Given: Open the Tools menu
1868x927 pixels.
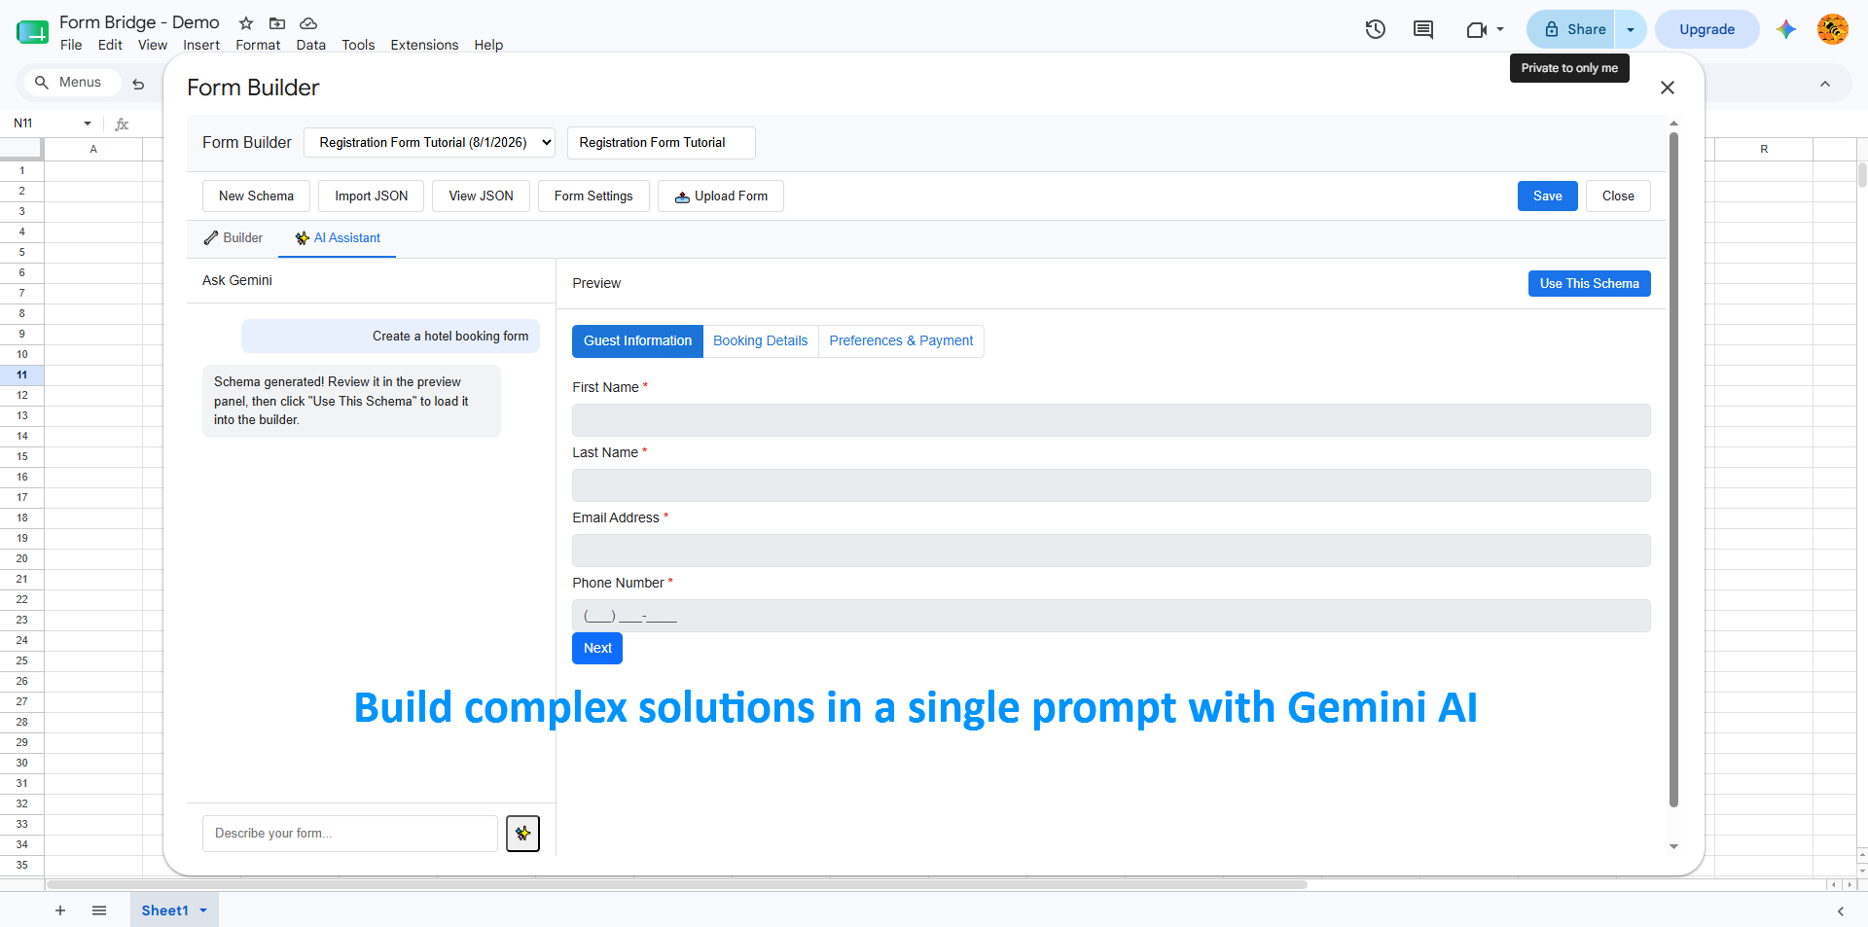Looking at the screenshot, I should pyautogui.click(x=358, y=45).
